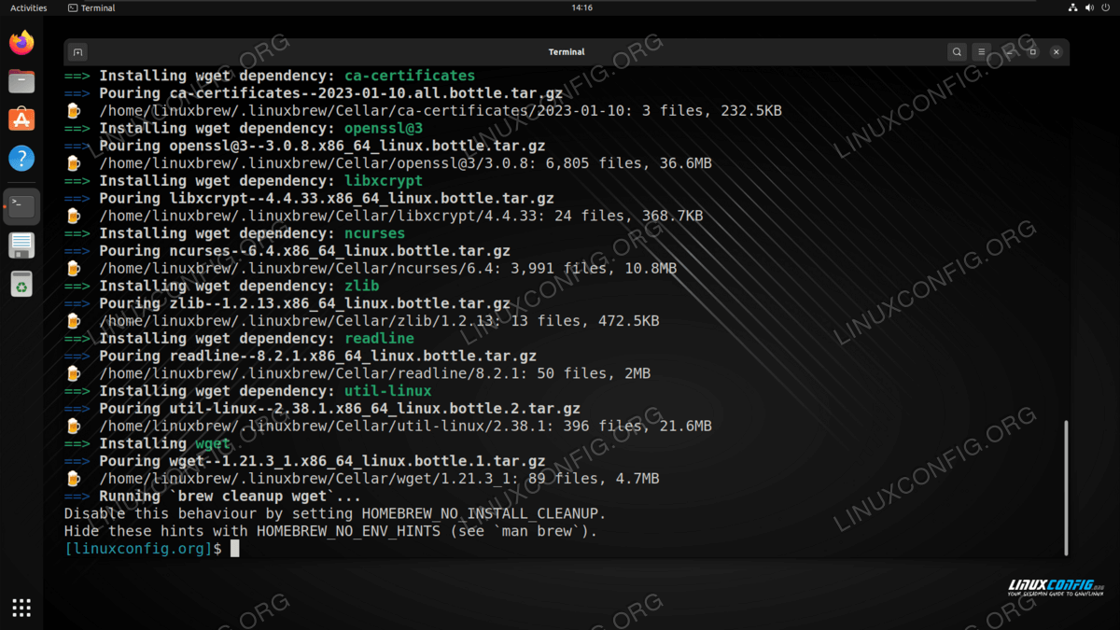The width and height of the screenshot is (1120, 630).
Task: Click the green 'util-linux' dependency name
Action: point(388,391)
